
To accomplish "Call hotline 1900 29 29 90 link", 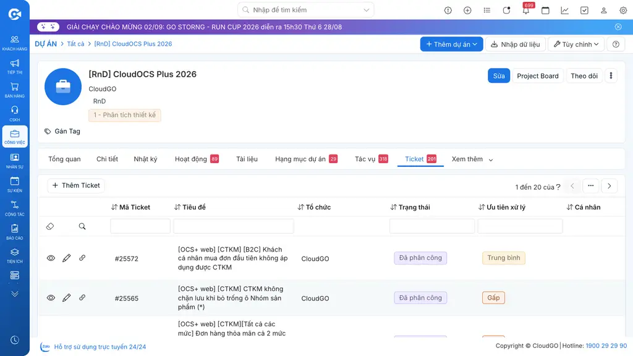I will click(x=606, y=346).
